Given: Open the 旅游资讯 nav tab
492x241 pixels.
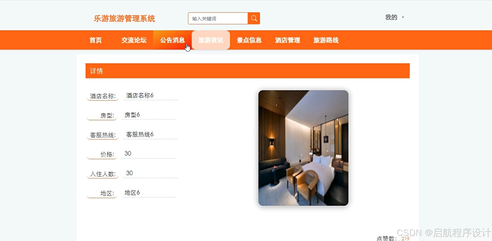Looking at the screenshot, I should point(211,40).
